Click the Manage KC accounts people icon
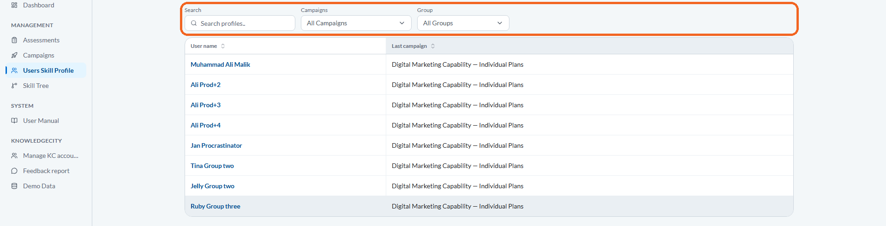Screen dimensions: 886x226 pos(14,156)
